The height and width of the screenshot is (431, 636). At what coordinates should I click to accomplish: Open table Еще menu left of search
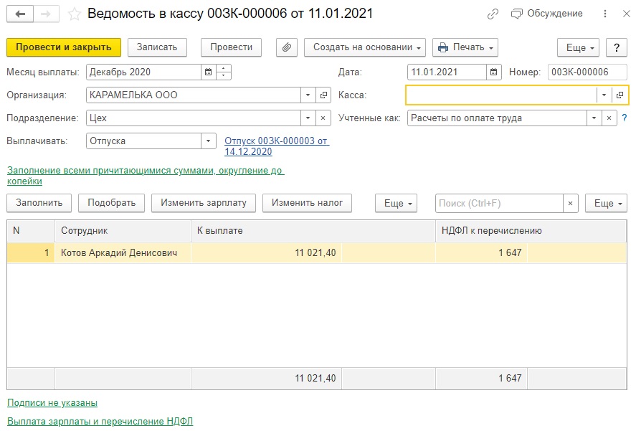point(397,203)
